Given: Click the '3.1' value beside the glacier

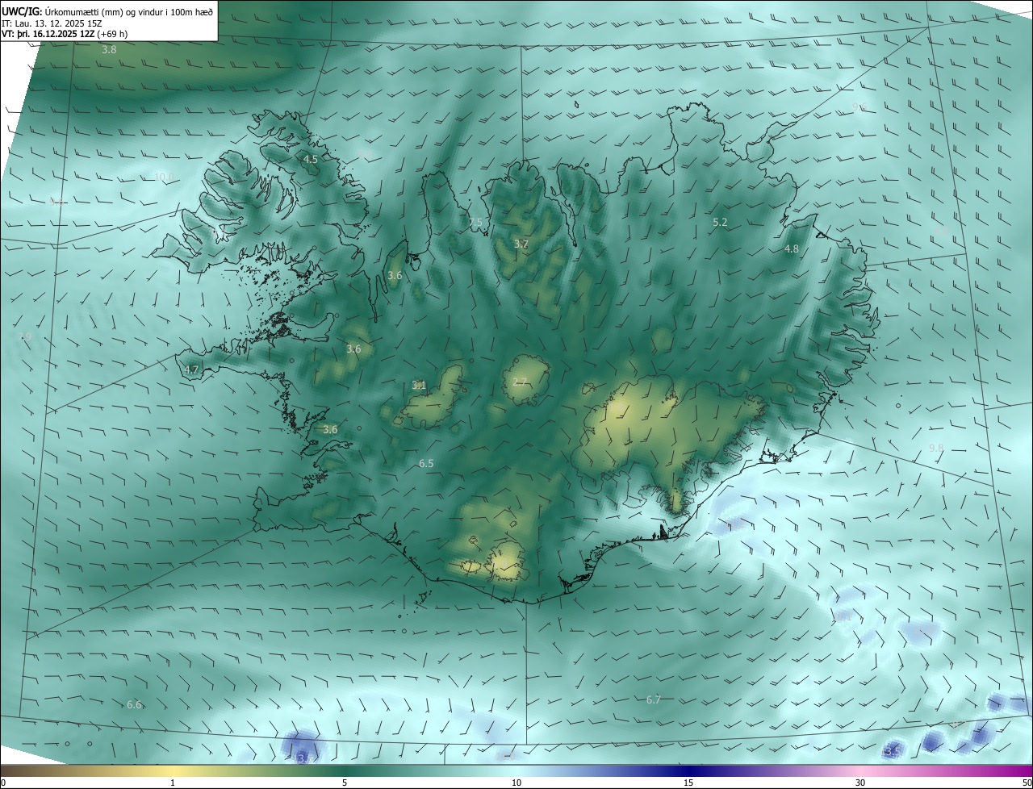Looking at the screenshot, I should click(418, 386).
